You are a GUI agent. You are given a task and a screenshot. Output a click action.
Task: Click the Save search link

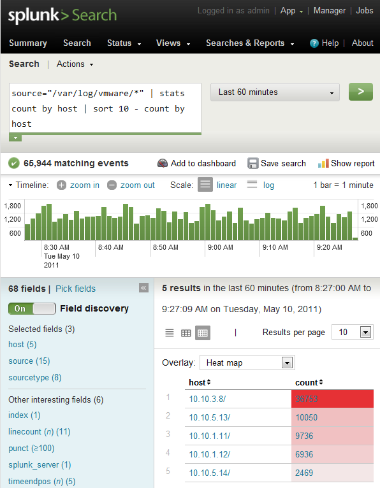(277, 163)
